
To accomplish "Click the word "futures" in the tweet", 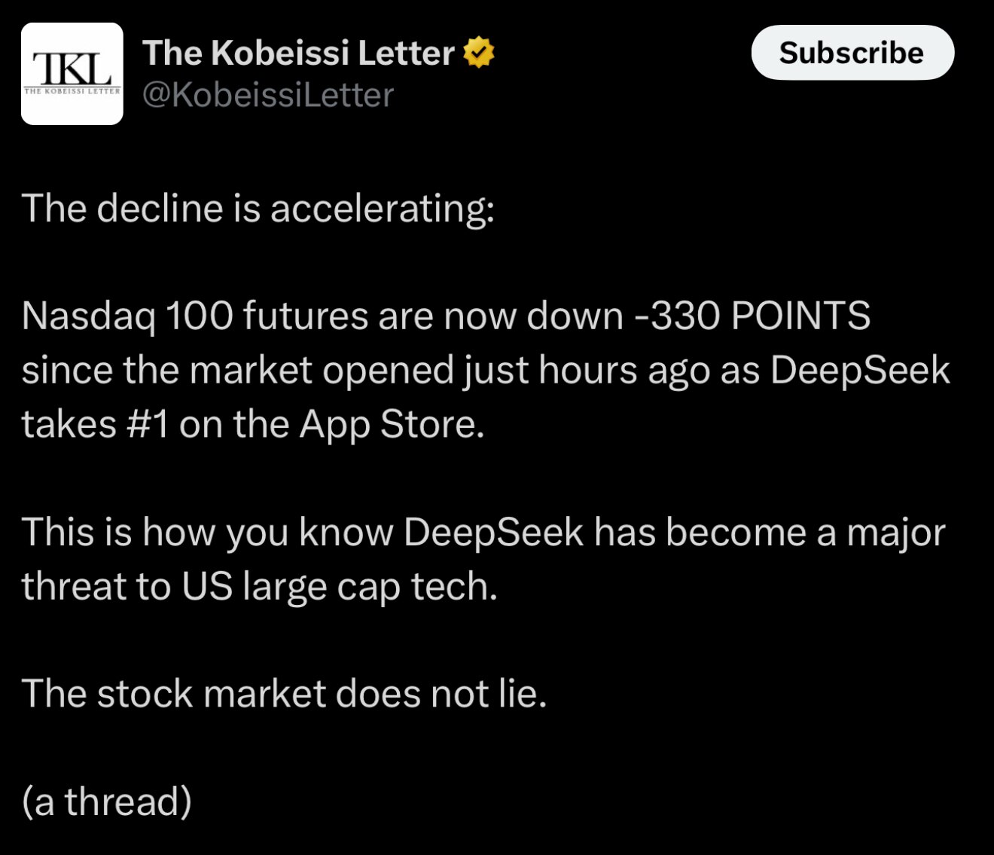I will point(306,316).
